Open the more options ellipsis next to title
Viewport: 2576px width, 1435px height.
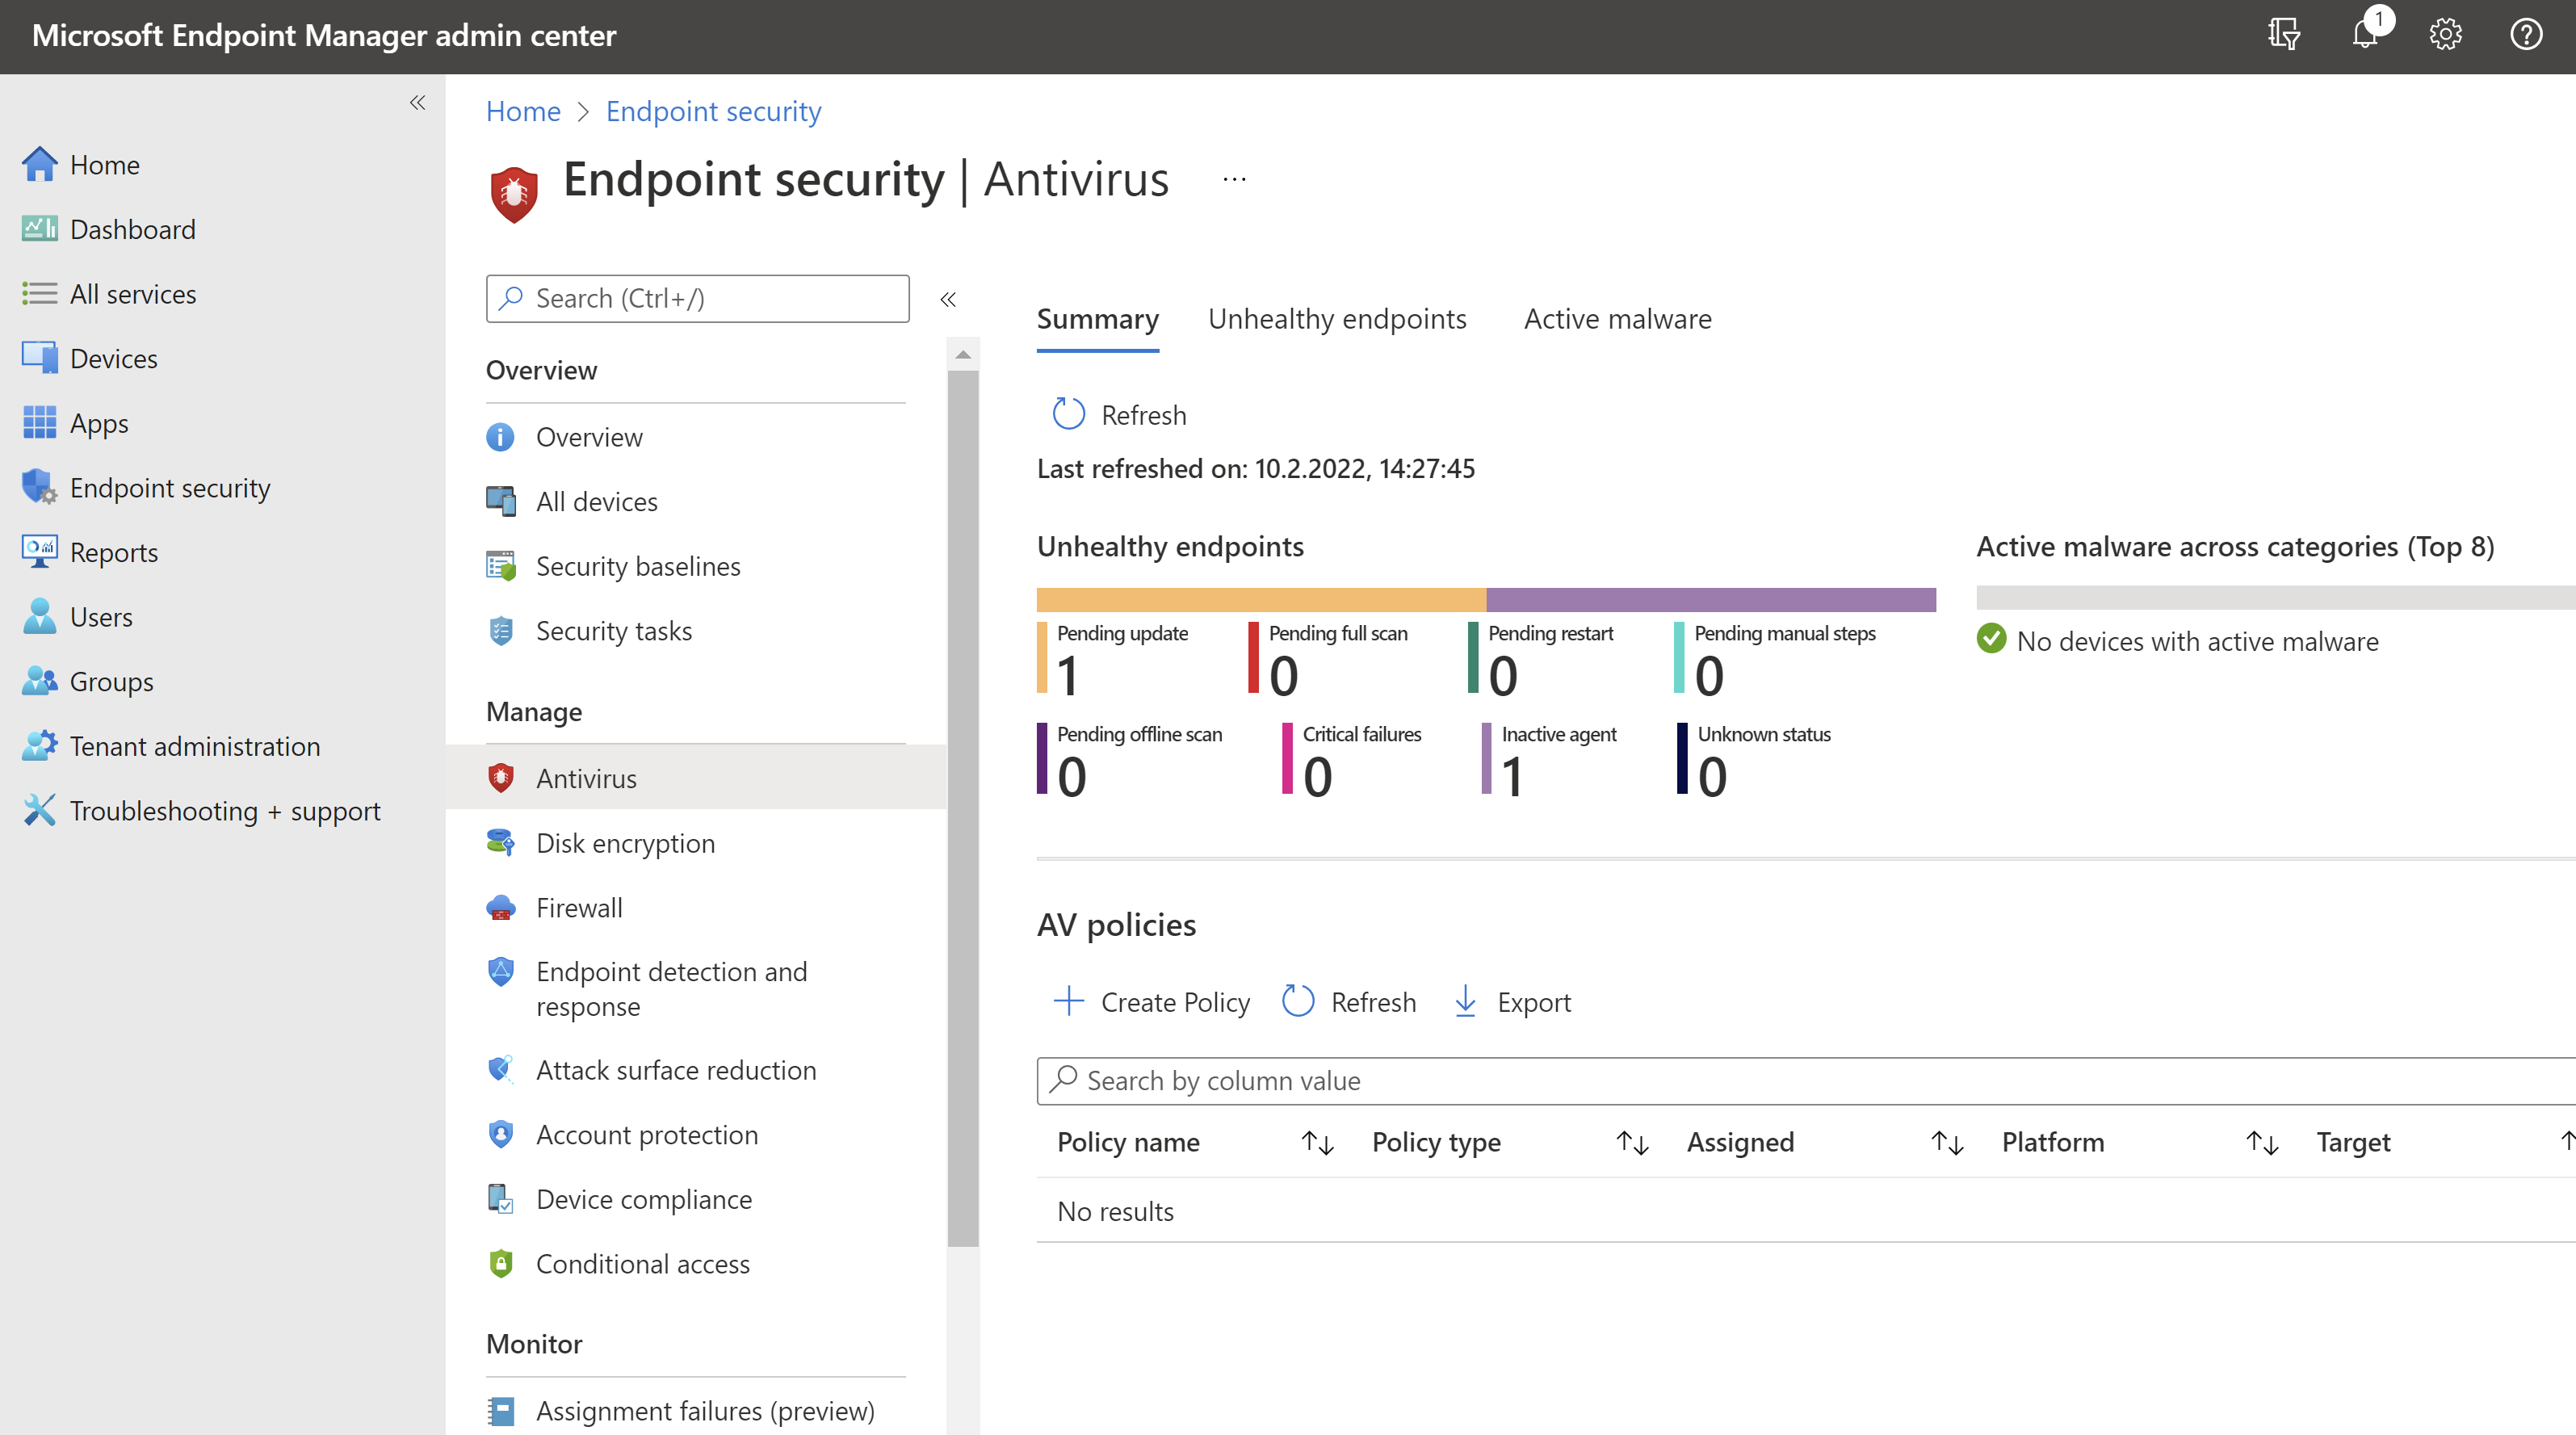click(1234, 180)
